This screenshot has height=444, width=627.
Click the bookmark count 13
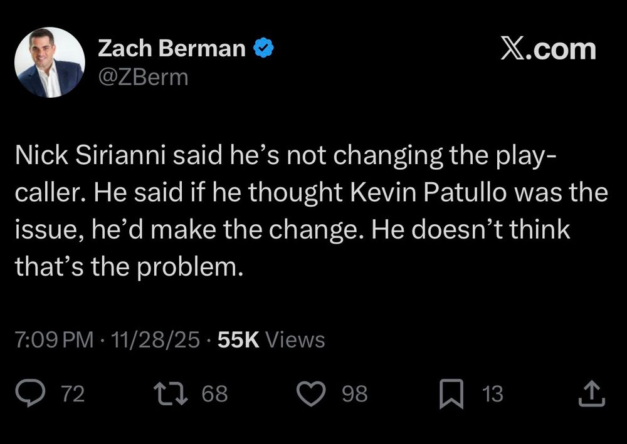492,394
